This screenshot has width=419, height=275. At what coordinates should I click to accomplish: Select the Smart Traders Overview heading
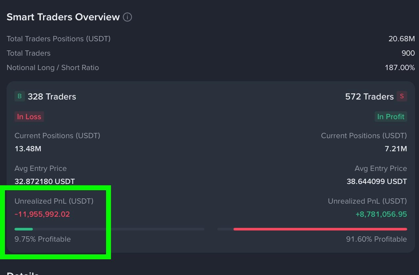click(63, 17)
